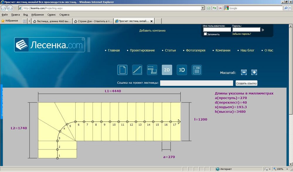
Task: Select the step profile section icon
Action: [152, 70]
